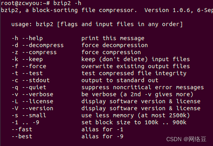Click the '-k --keep' option
213x146 pixels.
point(27,59)
